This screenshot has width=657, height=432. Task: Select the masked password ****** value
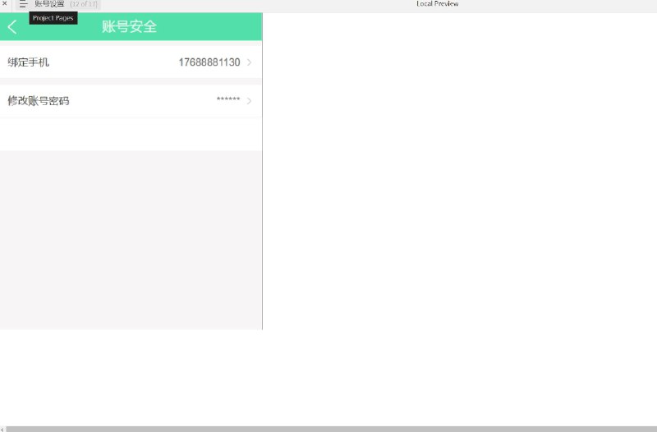click(228, 99)
